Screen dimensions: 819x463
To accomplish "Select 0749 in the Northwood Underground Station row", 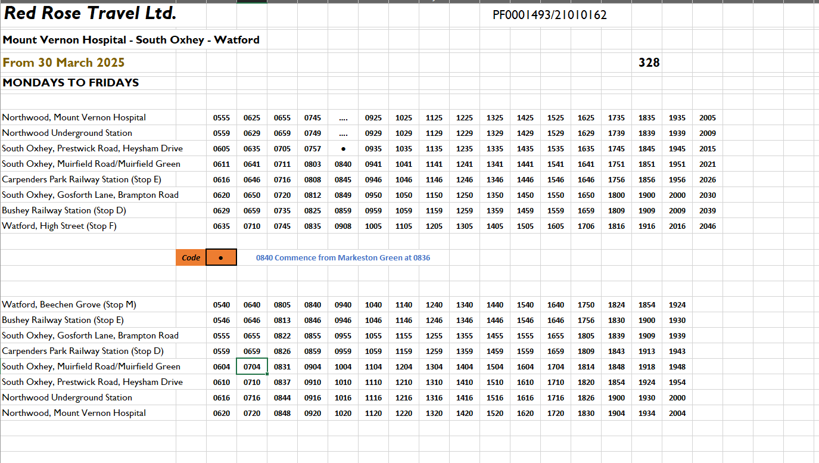I will (x=313, y=133).
